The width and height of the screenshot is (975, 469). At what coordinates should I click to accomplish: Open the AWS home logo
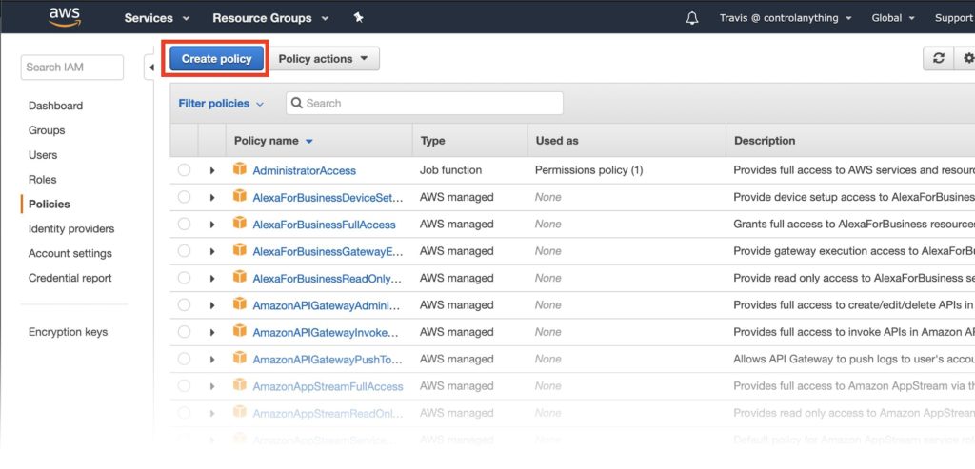pos(65,17)
